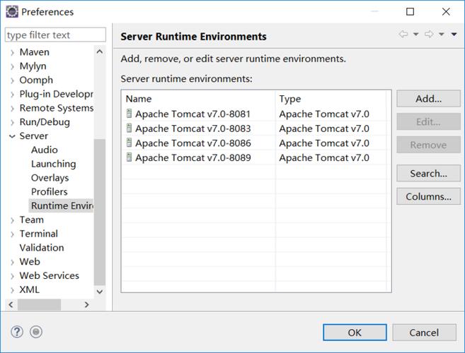The width and height of the screenshot is (465, 353).
Task: Click the Type column header
Action: 331,99
